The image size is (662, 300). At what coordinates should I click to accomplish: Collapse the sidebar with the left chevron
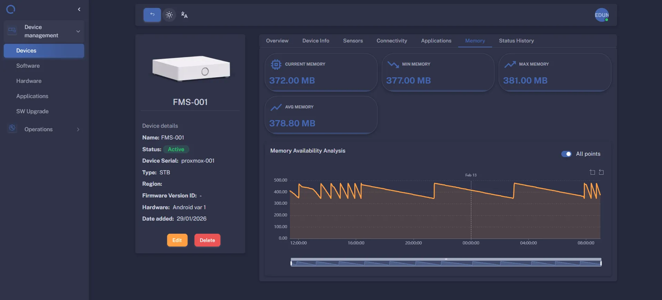click(79, 9)
